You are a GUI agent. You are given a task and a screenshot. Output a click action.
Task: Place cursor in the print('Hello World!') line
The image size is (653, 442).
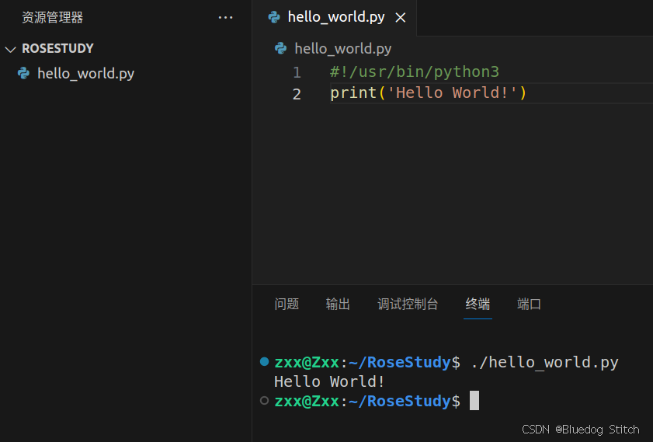pyautogui.click(x=429, y=92)
